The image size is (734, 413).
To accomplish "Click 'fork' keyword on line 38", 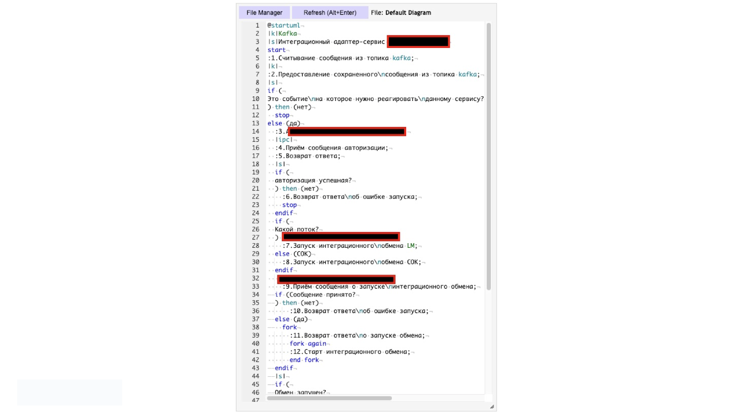I will 289,328.
